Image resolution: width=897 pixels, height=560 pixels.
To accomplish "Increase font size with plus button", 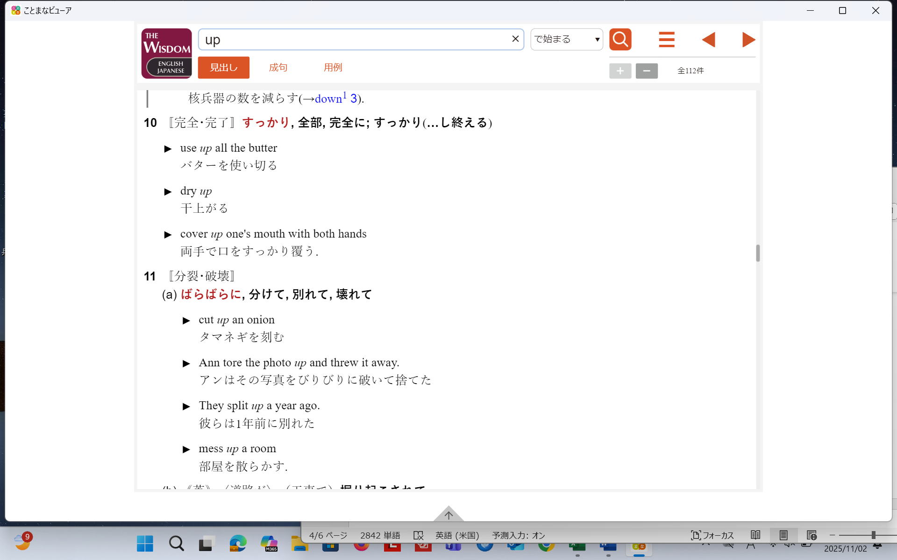I will click(x=620, y=71).
